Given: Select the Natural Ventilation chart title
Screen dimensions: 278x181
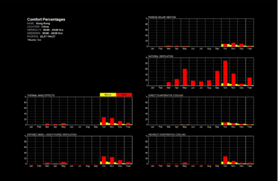Looking at the screenshot, I should (161, 56).
